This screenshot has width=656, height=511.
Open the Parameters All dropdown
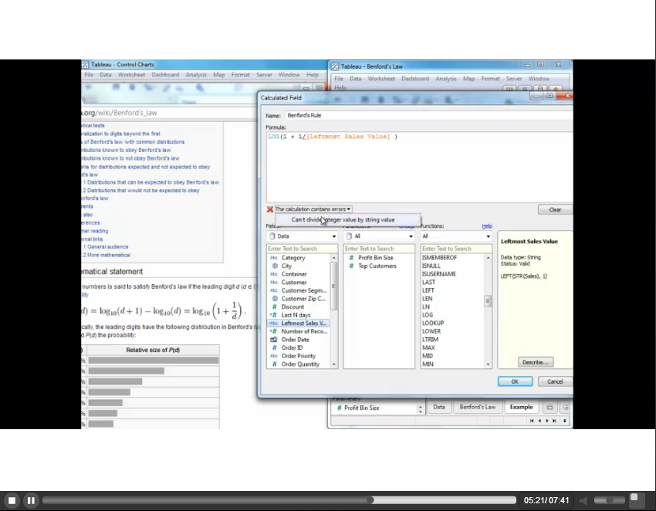(x=378, y=236)
